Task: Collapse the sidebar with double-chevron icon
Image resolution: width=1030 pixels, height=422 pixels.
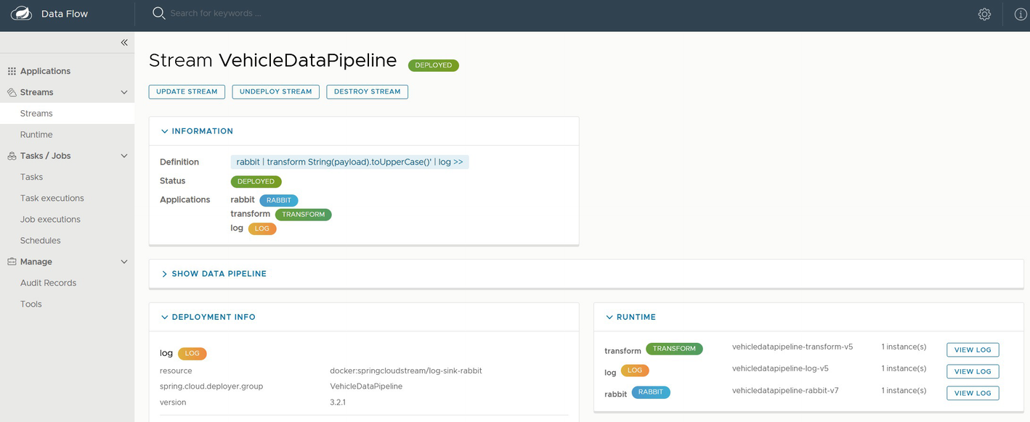Action: coord(124,43)
